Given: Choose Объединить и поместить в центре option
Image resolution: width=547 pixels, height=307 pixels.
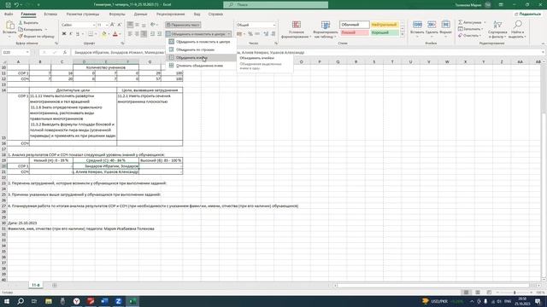Looking at the screenshot, I should (x=202, y=42).
